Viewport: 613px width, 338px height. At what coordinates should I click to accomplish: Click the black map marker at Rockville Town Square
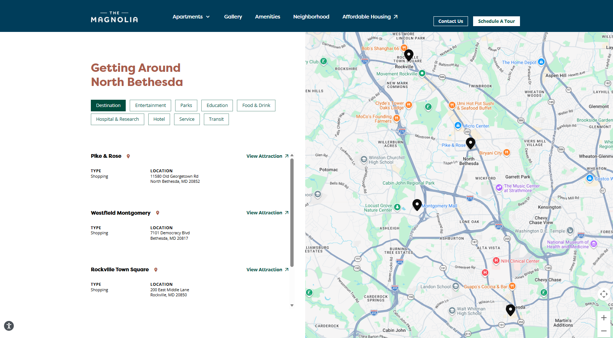409,55
